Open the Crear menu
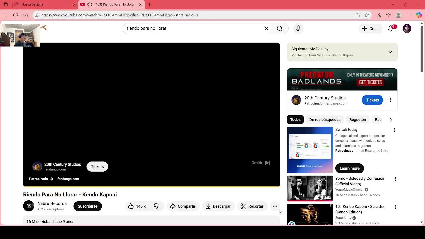This screenshot has height=239, width=425. [x=370, y=28]
